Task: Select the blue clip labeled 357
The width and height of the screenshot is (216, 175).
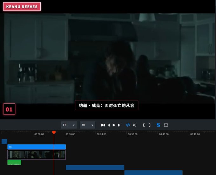Action: point(37,147)
